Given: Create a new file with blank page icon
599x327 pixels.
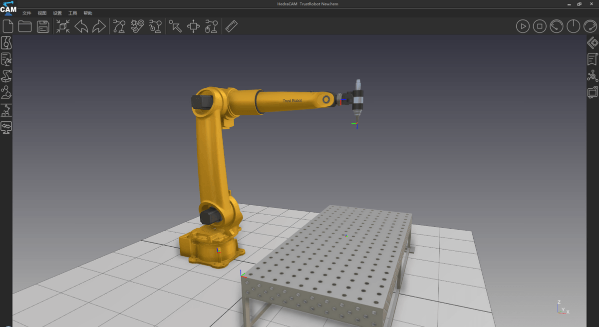Looking at the screenshot, I should (x=7, y=26).
